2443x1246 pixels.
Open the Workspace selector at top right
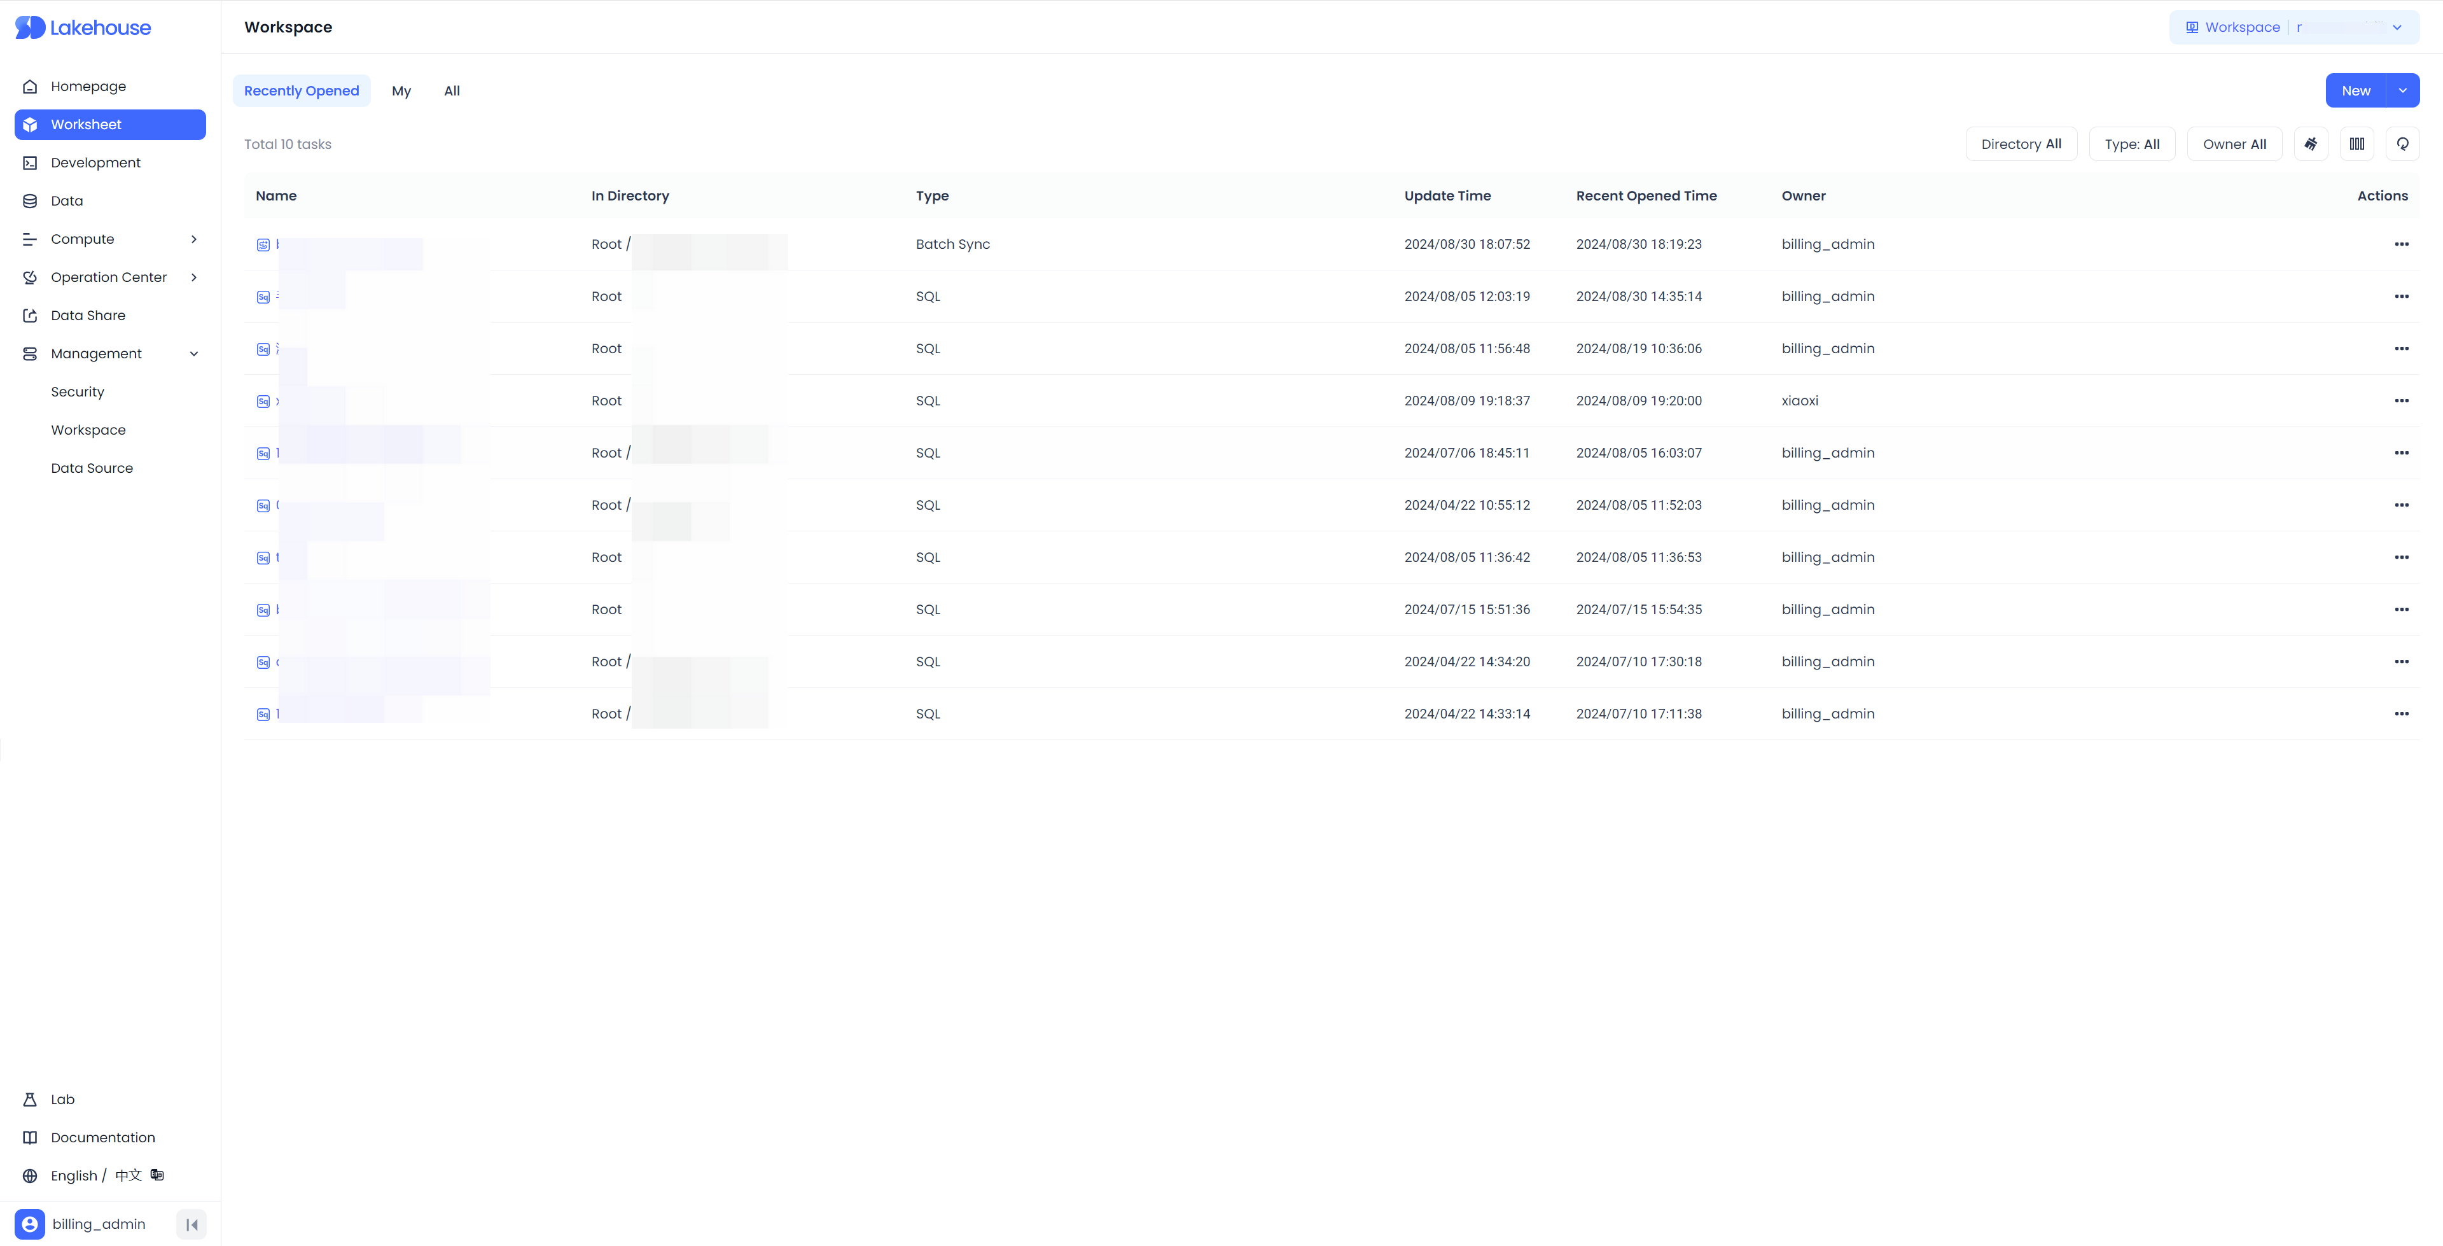point(2293,27)
